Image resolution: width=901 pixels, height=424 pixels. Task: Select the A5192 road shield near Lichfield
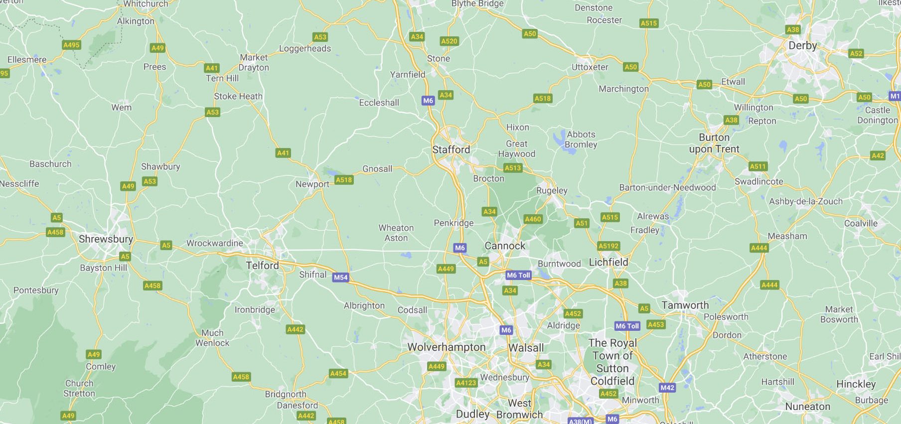click(608, 246)
